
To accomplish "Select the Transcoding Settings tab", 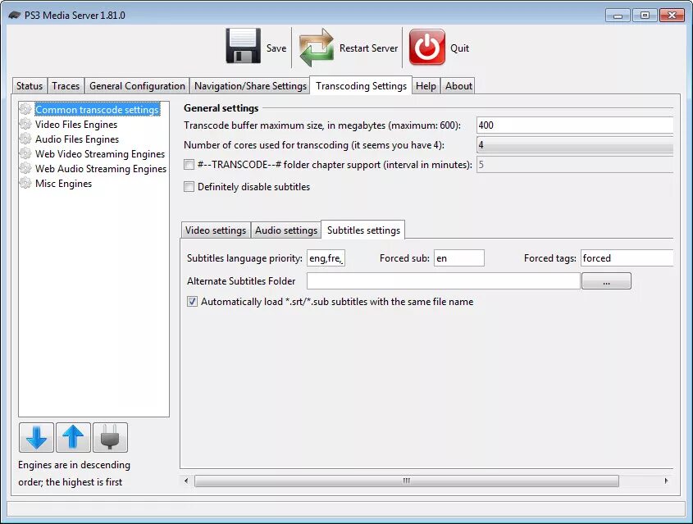I will pyautogui.click(x=361, y=86).
